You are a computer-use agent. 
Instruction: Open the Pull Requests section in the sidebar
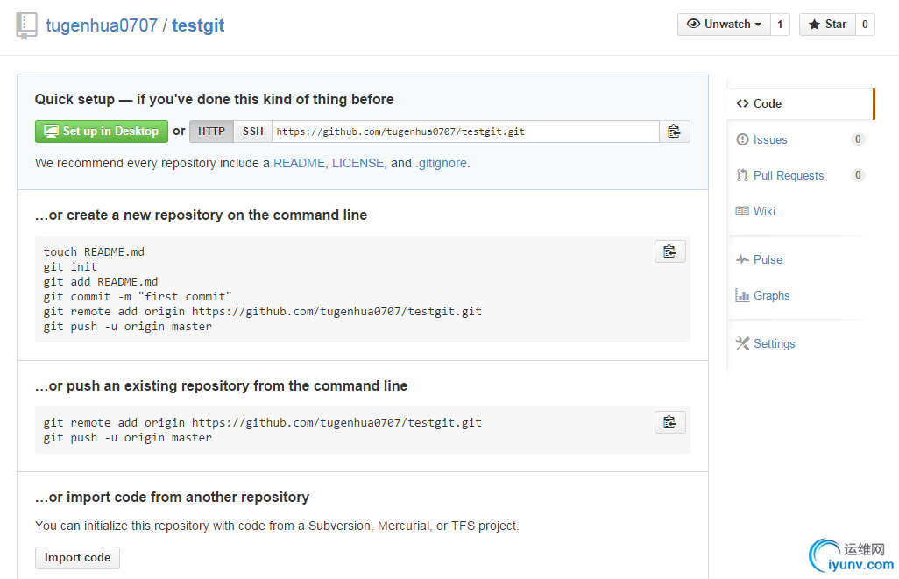point(788,175)
